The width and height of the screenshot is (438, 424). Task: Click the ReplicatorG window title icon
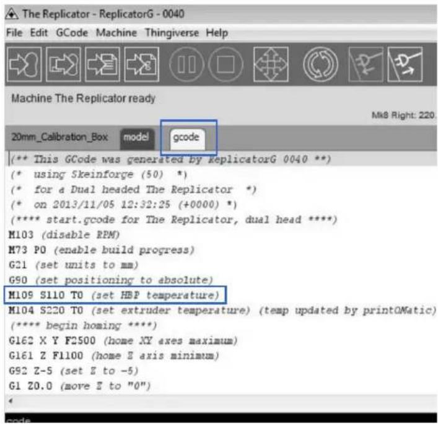[x=12, y=14]
